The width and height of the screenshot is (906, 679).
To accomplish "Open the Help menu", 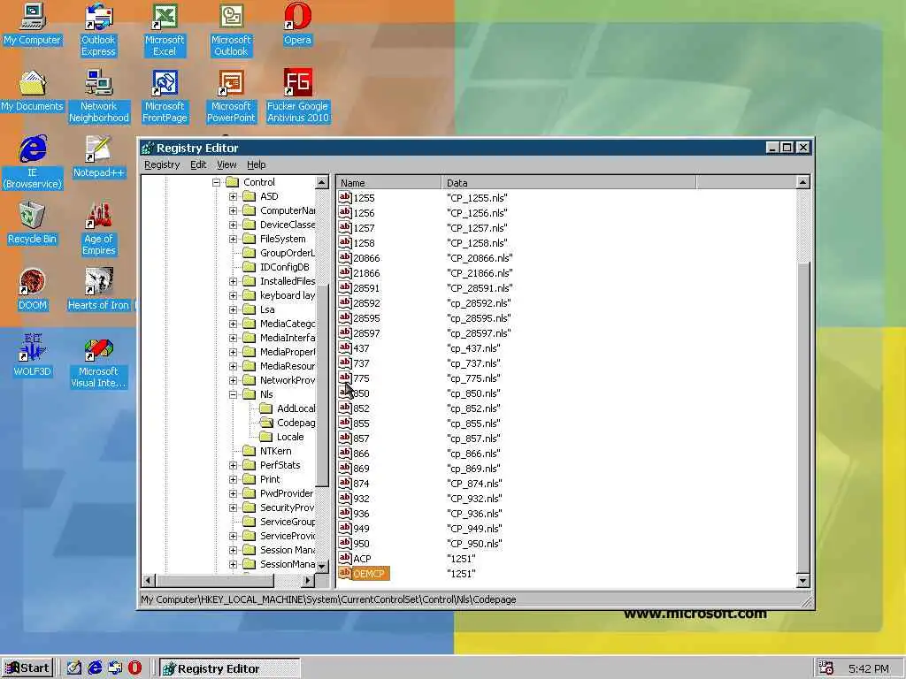I will point(256,164).
